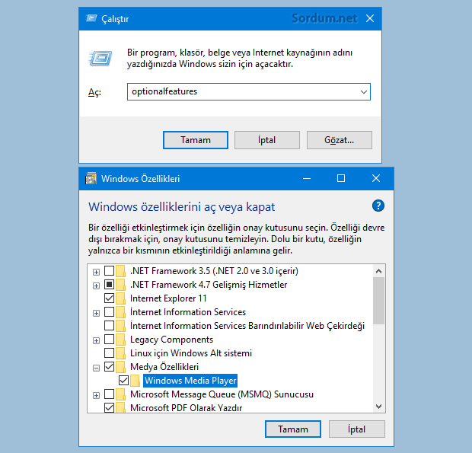The image size is (472, 453).
Task: Click the large Run program icon
Action: [100, 58]
